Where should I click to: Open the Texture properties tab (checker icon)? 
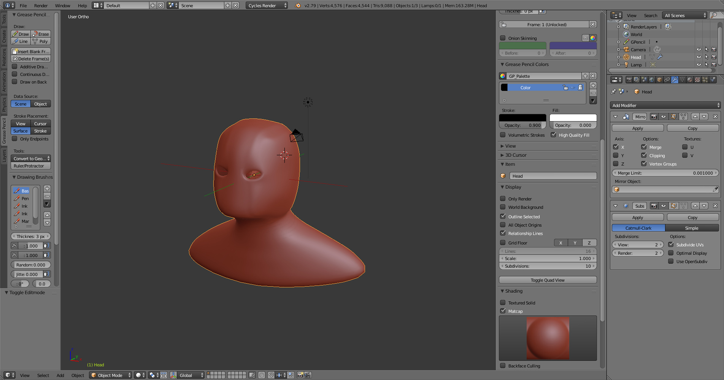[697, 80]
